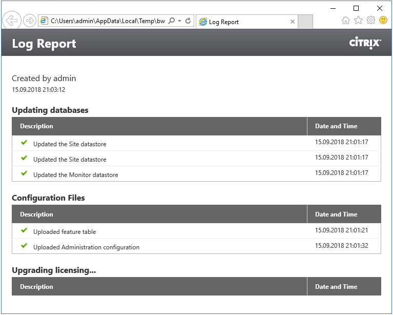Viewport: 393px width, 315px height.
Task: Close the Log Report browser tab
Action: click(293, 22)
